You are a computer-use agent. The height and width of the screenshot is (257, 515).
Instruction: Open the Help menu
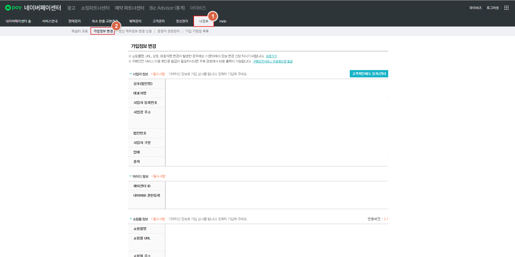click(x=223, y=21)
